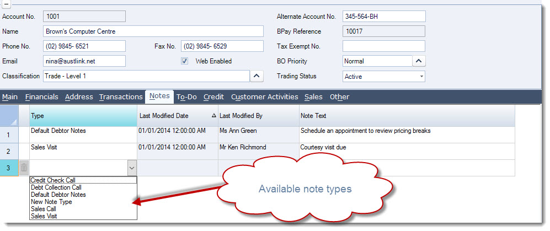Go to the To-Do tab

(186, 96)
